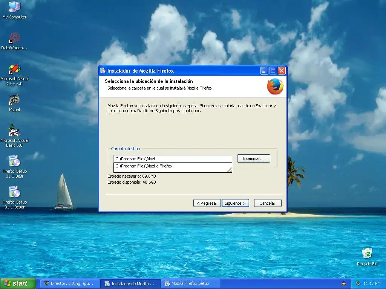The width and height of the screenshot is (386, 289).
Task: Click the Examinar... browse button
Action: (x=253, y=158)
